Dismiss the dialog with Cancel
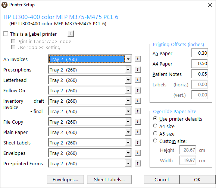The width and height of the screenshot is (216, 188). 162,179
